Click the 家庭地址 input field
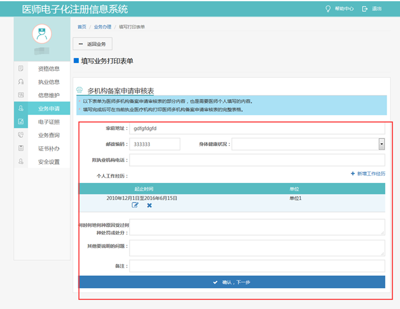The image size is (400, 309). pos(257,128)
